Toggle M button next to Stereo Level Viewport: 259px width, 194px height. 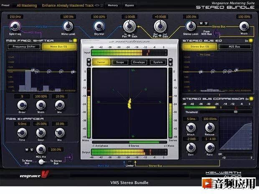(x=201, y=23)
